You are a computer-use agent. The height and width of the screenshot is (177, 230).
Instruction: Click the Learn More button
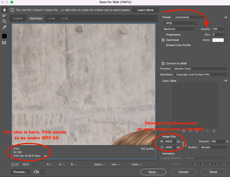pos(145,10)
